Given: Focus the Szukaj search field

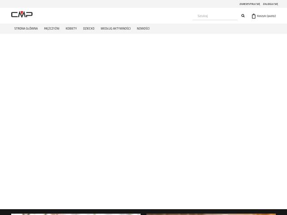Looking at the screenshot, I should tap(215, 16).
